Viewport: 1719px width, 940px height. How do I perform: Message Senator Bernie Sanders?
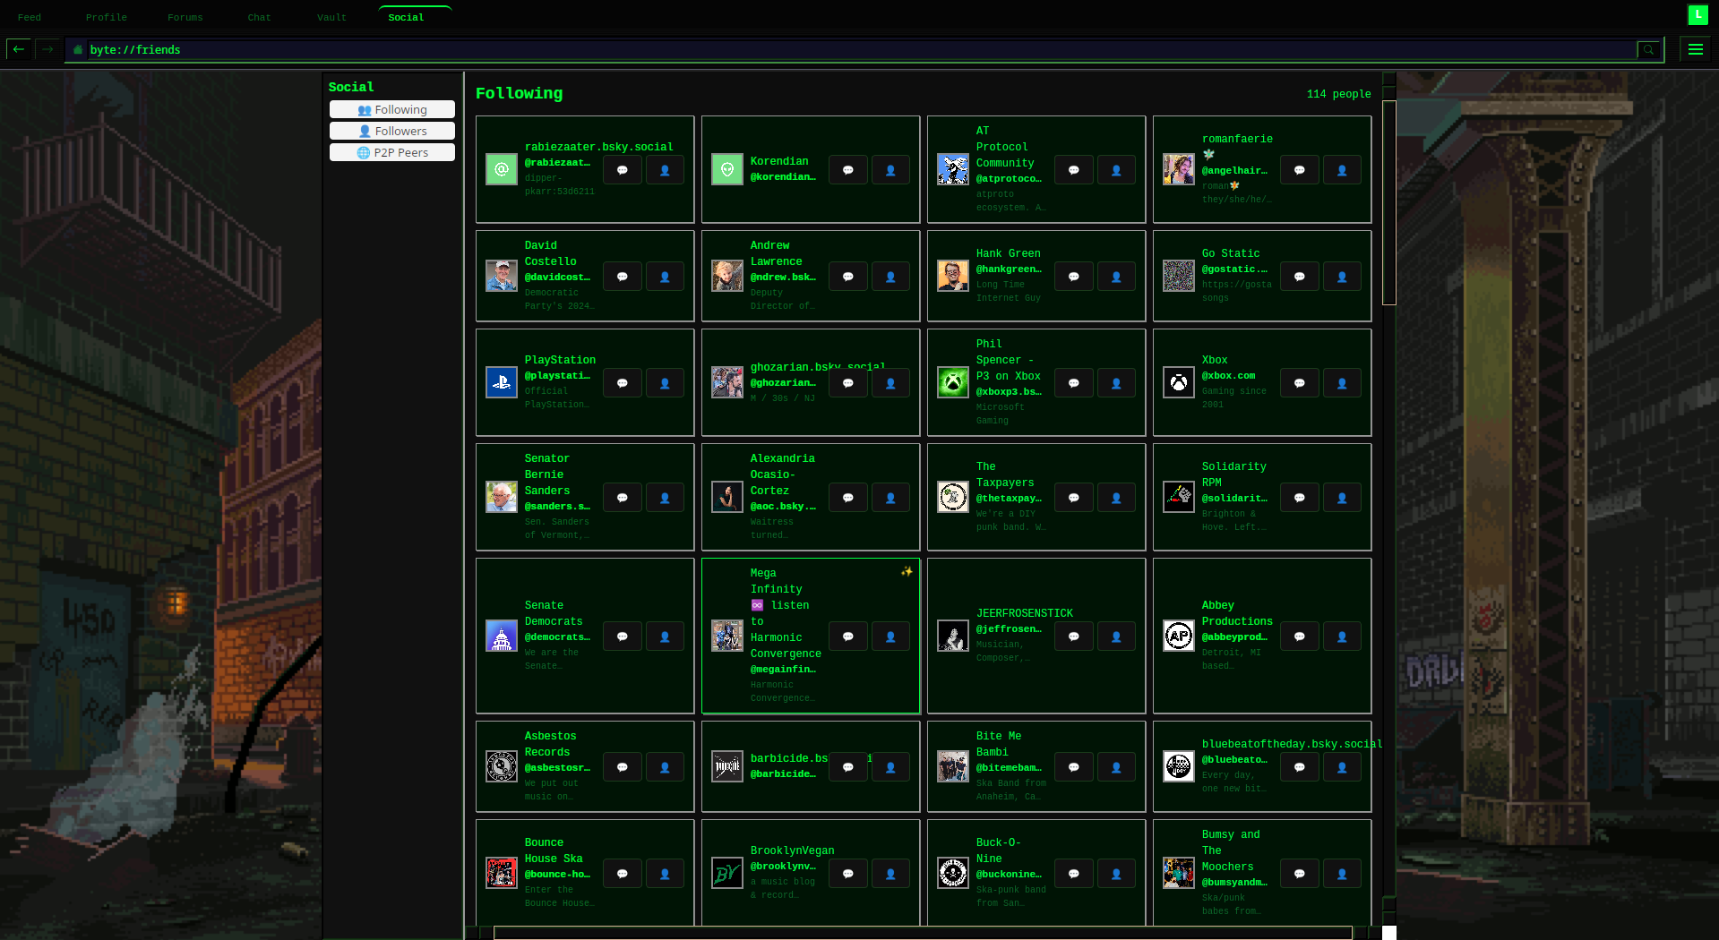(x=622, y=497)
